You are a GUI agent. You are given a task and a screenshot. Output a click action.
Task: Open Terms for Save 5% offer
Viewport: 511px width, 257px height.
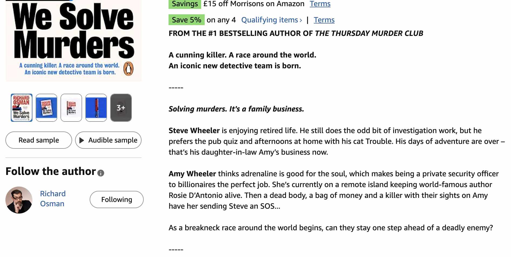tap(324, 20)
